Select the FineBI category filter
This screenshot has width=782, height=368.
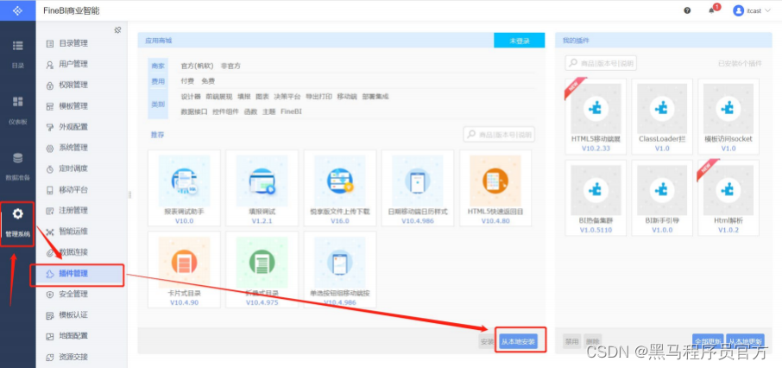tap(291, 111)
